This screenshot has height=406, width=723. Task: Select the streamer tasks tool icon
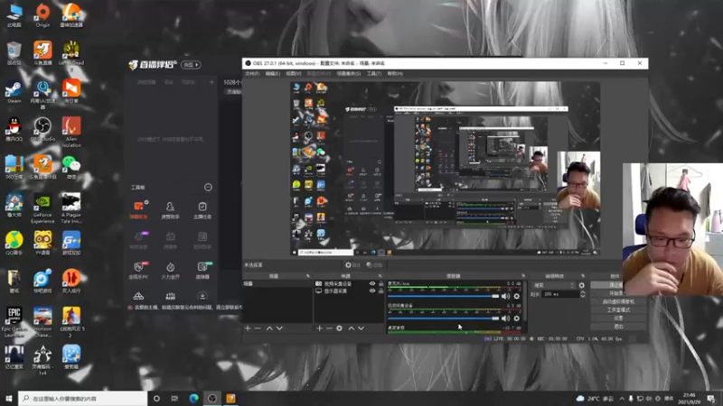click(x=202, y=209)
